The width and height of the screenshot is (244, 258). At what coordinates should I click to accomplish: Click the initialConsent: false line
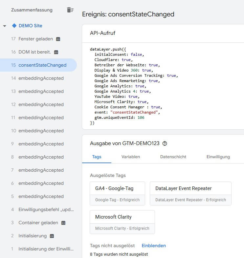tap(119, 54)
